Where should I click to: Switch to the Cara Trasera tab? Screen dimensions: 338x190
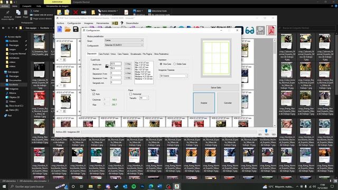(x=123, y=54)
